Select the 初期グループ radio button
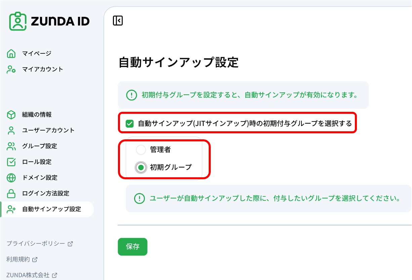The width and height of the screenshot is (412, 280). (x=141, y=167)
